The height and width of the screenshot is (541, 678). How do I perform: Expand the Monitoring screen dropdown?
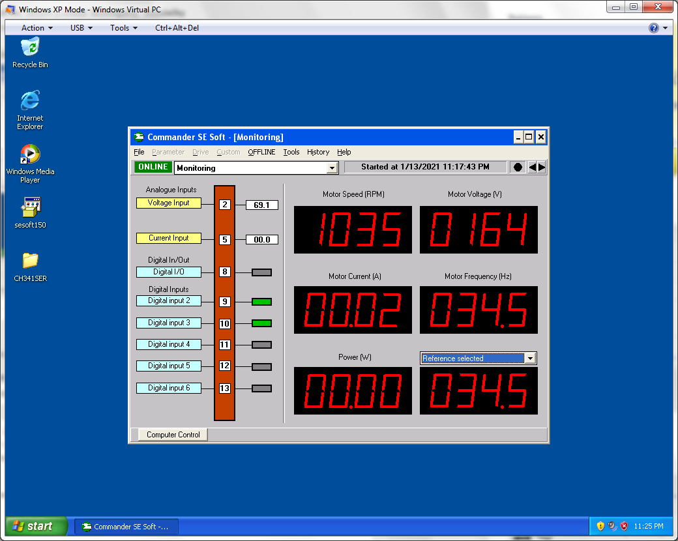click(x=332, y=168)
